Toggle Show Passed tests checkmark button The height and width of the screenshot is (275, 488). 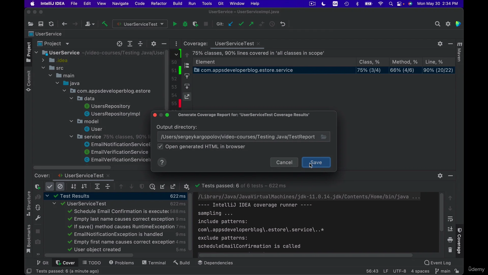click(x=50, y=187)
